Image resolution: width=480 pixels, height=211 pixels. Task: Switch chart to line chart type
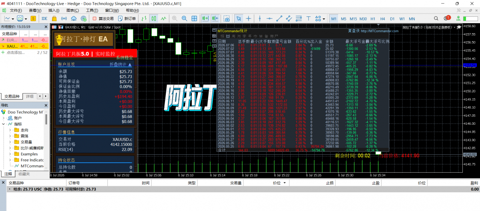click(x=164, y=18)
